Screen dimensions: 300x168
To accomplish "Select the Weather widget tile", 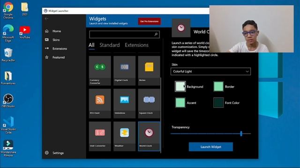I will point(124,136).
